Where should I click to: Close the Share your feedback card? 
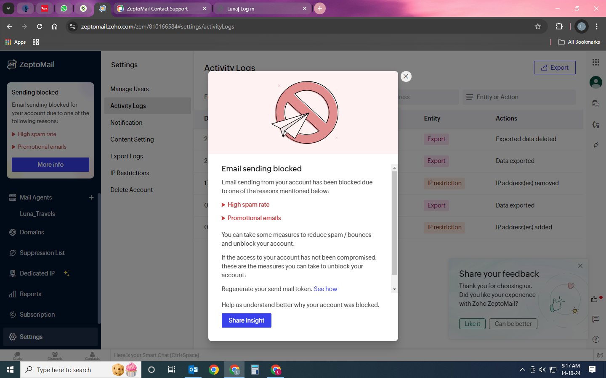pyautogui.click(x=580, y=266)
